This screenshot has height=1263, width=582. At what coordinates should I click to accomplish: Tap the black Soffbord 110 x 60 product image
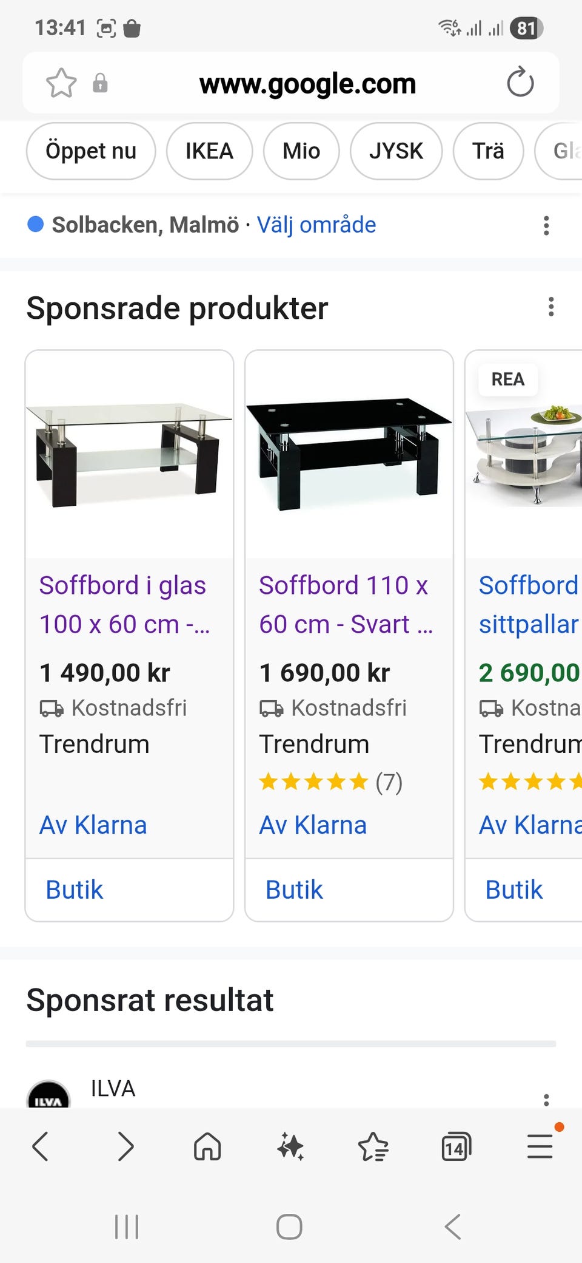click(349, 454)
